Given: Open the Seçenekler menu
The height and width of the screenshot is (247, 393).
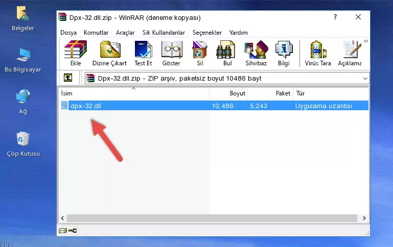Looking at the screenshot, I should coord(207,33).
